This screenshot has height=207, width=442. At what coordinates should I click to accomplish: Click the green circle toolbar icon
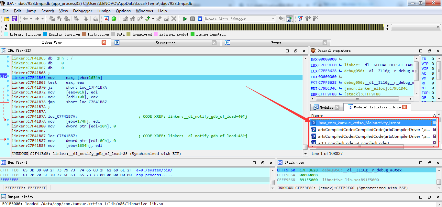click(114, 19)
